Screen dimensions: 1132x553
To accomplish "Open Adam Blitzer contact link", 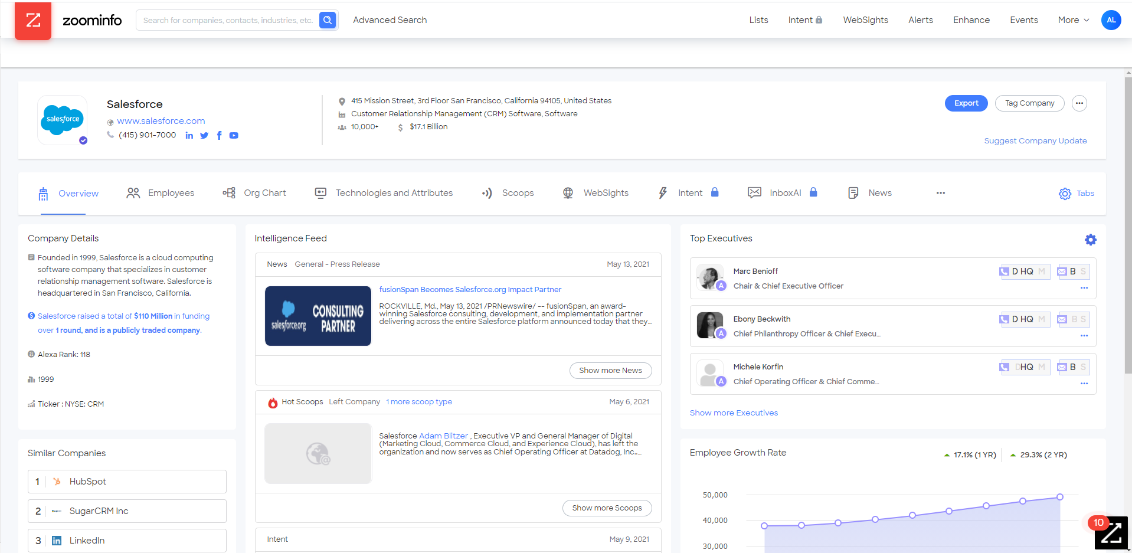I will coord(443,436).
